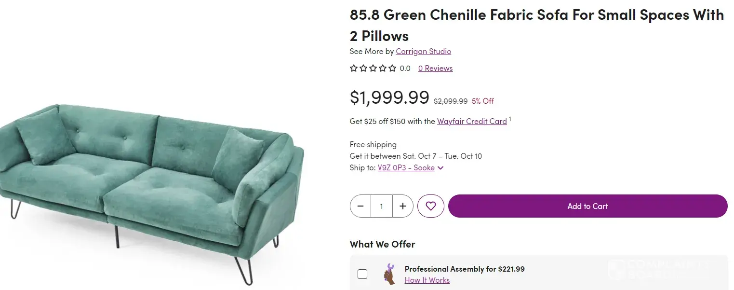The height and width of the screenshot is (290, 734).
Task: Click the third rating star
Action: pyautogui.click(x=373, y=69)
